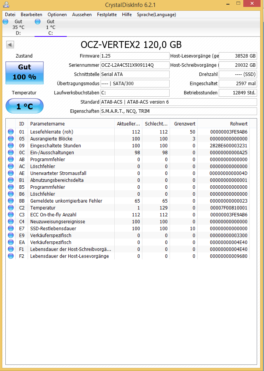Screen dimensions: 264x371
Task: Click the CrystalDiskInfo app icon in title bar
Action: point(6,4)
